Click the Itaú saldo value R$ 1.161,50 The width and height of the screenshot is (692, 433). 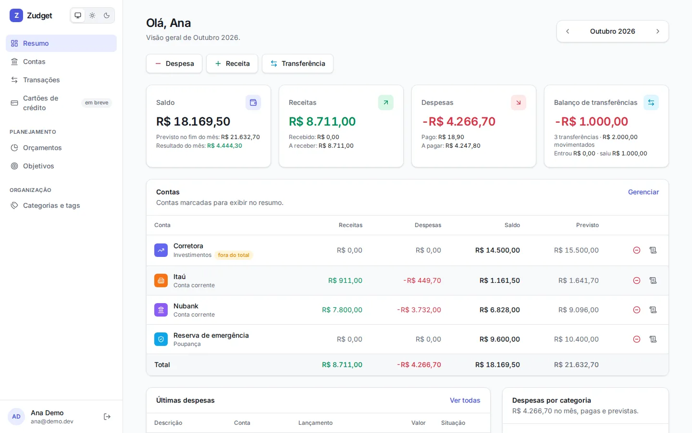500,280
